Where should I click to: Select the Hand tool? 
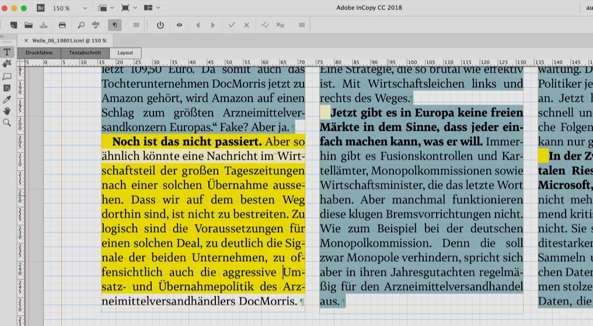pyautogui.click(x=7, y=111)
